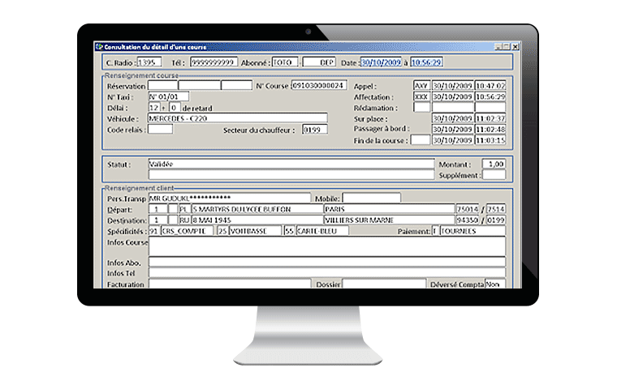Click Destination postal code 94350

click(467, 220)
